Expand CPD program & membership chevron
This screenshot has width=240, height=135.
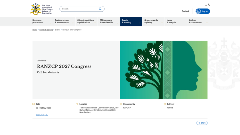117,23
